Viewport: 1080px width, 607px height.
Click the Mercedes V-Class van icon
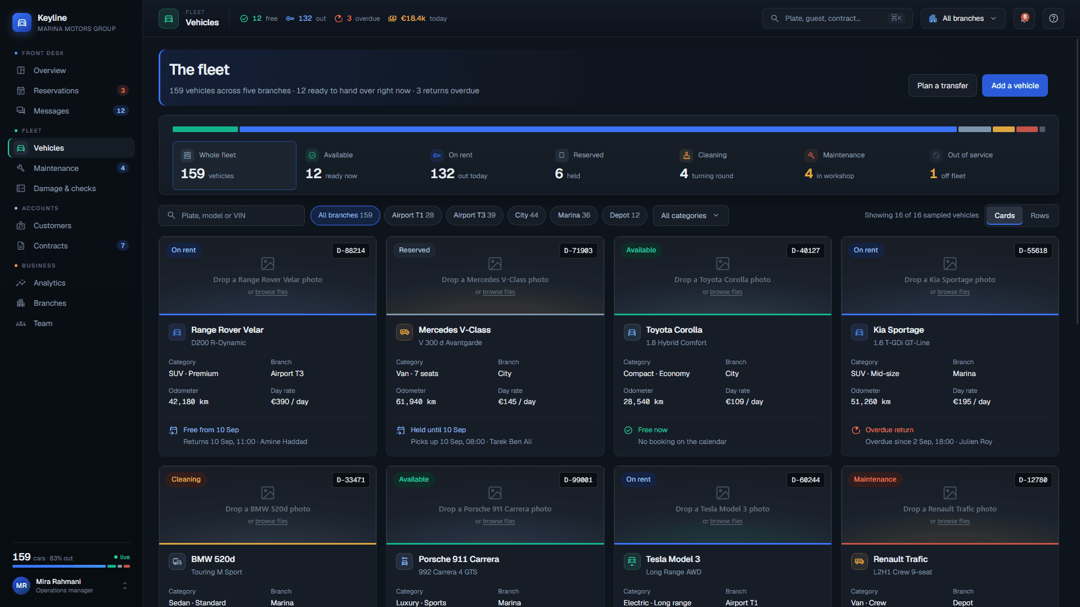(404, 332)
